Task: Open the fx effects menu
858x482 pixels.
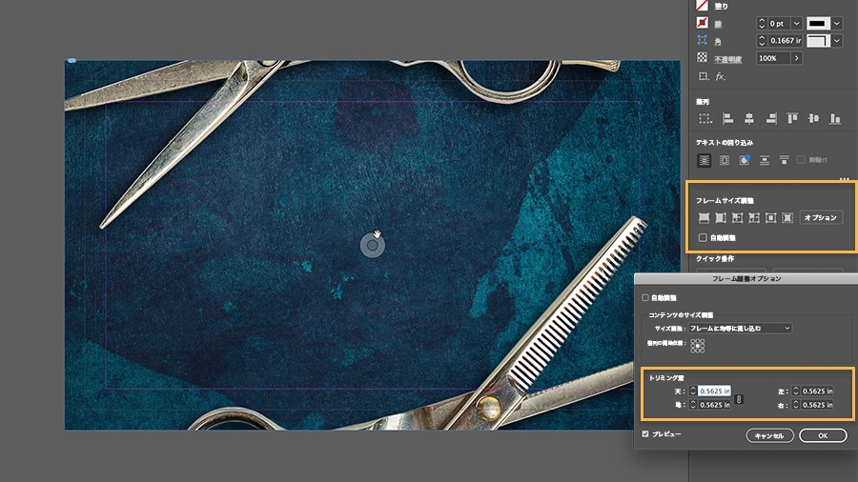Action: click(720, 76)
